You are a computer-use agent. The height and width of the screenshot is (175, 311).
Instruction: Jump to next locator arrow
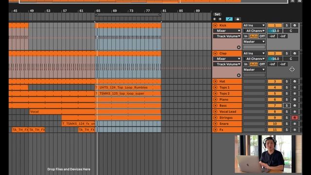pyautogui.click(x=220, y=19)
